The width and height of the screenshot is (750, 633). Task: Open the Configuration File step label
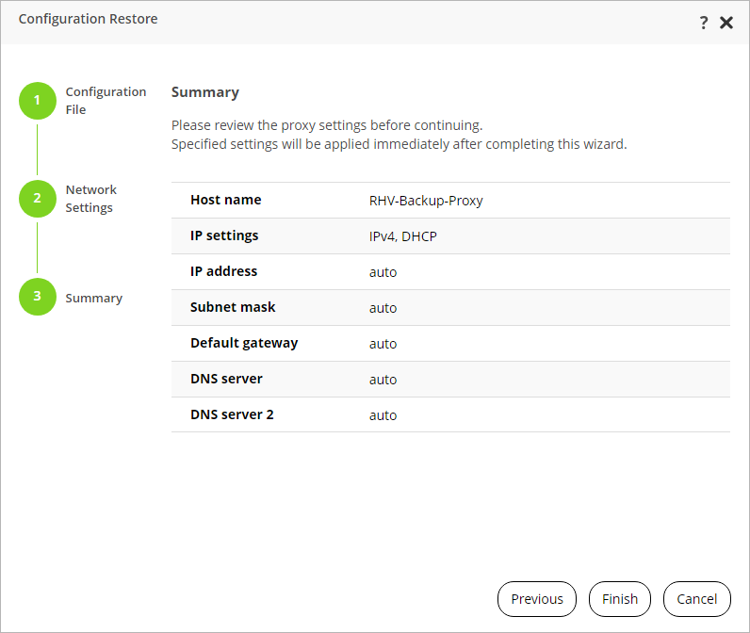click(106, 101)
